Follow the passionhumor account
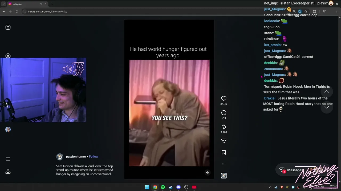341x191 pixels. pyautogui.click(x=94, y=157)
